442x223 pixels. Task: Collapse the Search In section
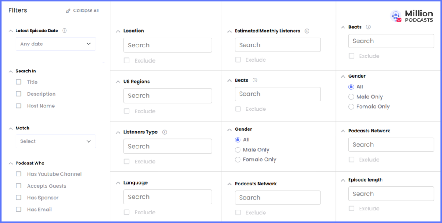pyautogui.click(x=10, y=71)
